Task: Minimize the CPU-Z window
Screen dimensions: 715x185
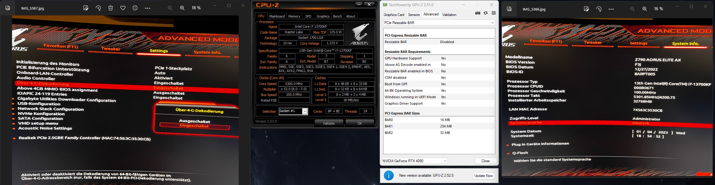Action: (359, 4)
